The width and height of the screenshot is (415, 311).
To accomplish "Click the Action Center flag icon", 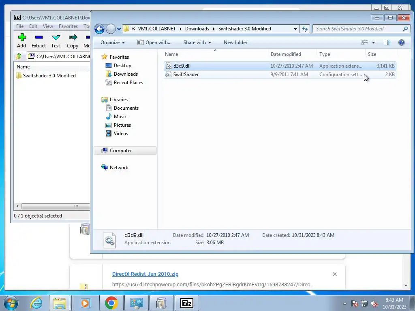I will pyautogui.click(x=355, y=303).
